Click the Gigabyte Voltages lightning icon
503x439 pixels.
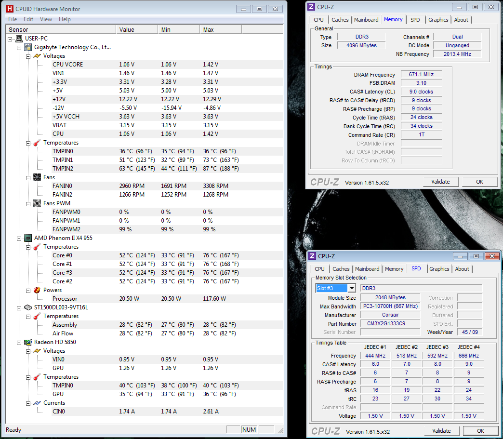click(37, 56)
